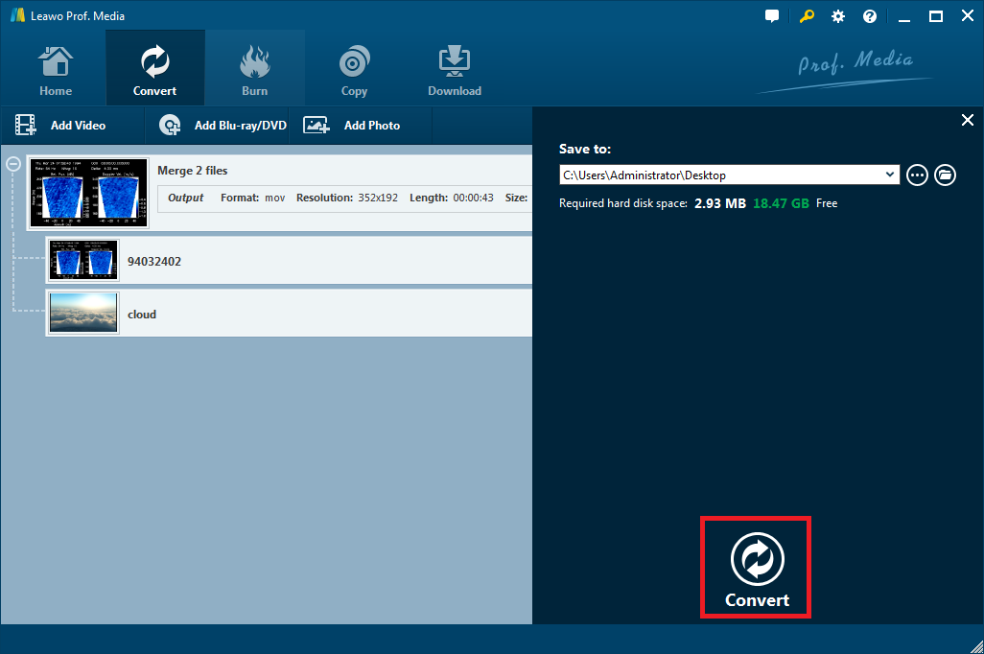Select the 94032402 video thumbnail
Viewport: 984px width, 654px height.
(83, 261)
